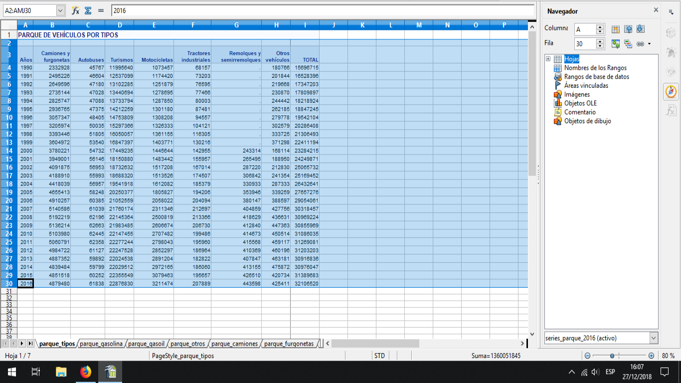The width and height of the screenshot is (681, 383).
Task: Open the Name Box dropdown arrow
Action: pyautogui.click(x=60, y=10)
